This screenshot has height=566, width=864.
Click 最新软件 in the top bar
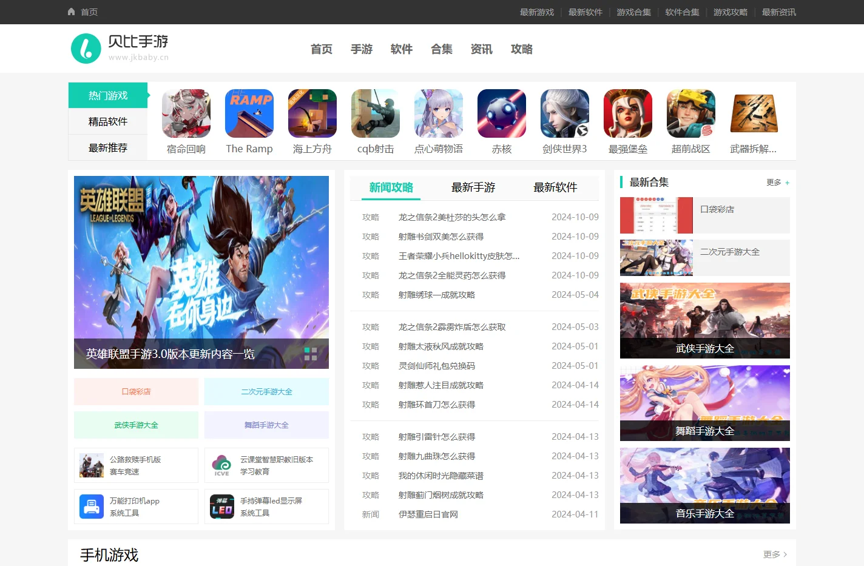[586, 12]
